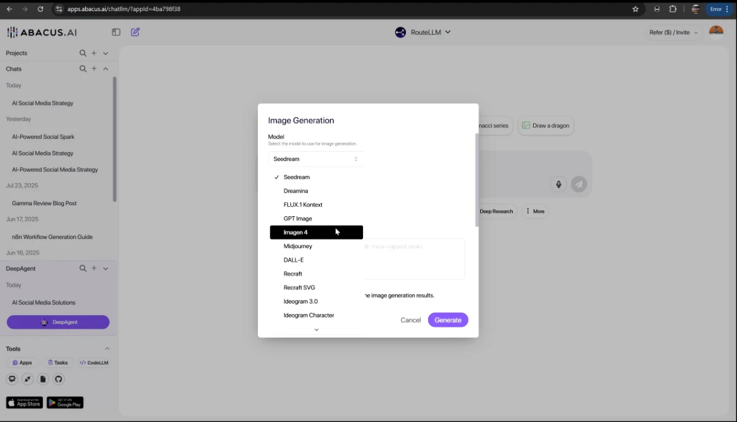Choose the highlighted Imagen 4 model
This screenshot has height=422, width=737.
316,232
